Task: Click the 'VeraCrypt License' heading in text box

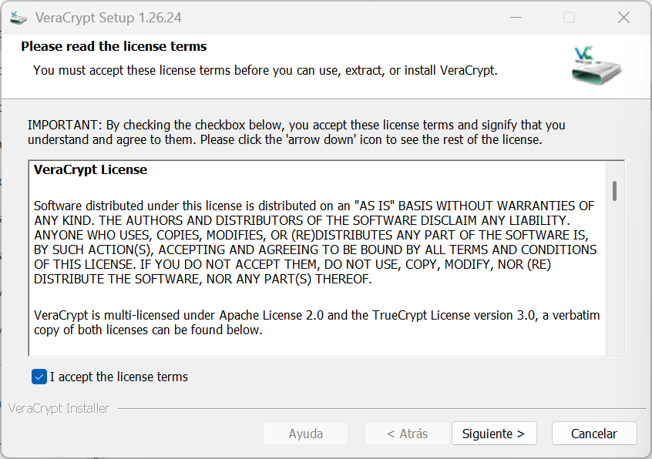Action: pyautogui.click(x=90, y=169)
